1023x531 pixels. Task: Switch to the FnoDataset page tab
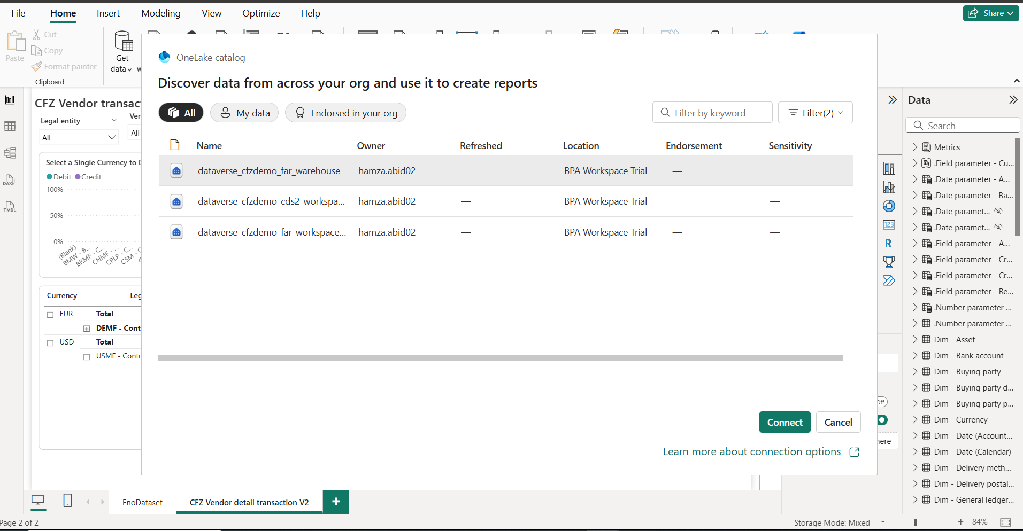coord(142,502)
